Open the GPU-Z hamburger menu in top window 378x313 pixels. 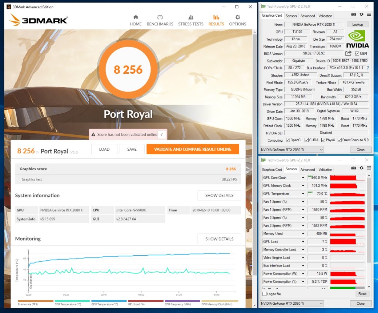369,15
